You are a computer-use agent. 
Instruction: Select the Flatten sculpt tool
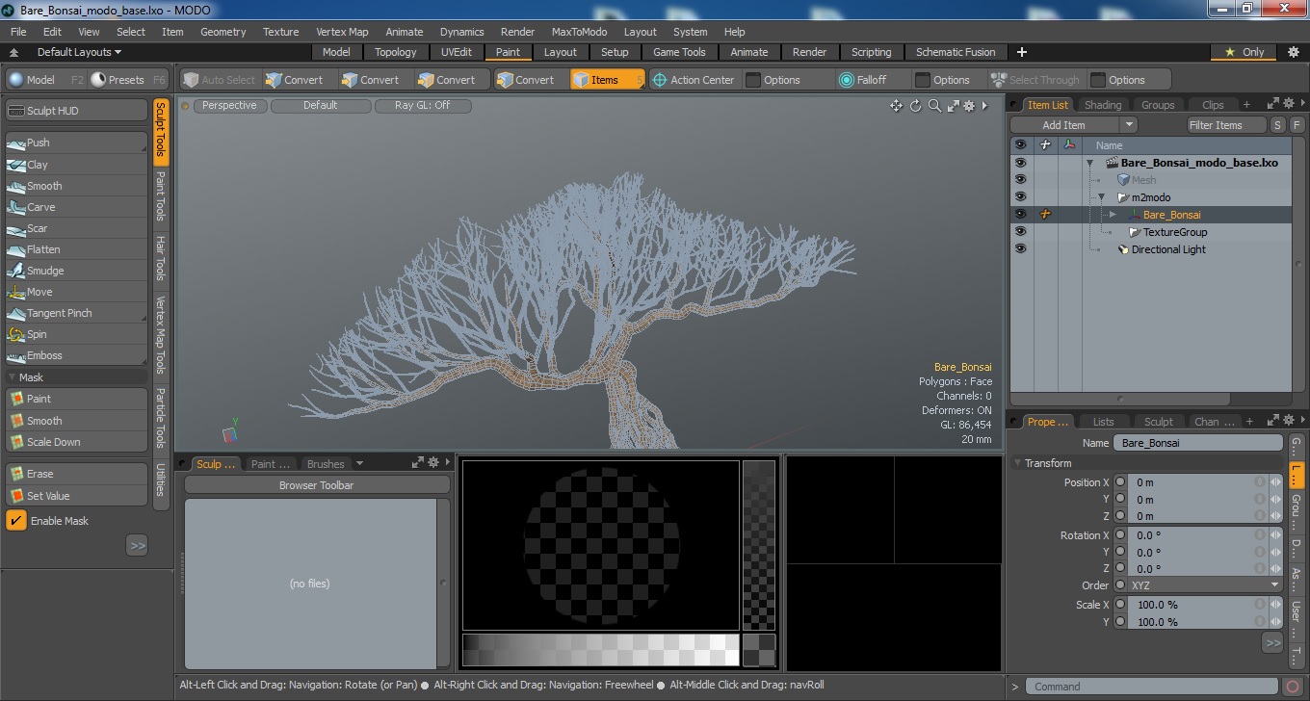(x=76, y=249)
